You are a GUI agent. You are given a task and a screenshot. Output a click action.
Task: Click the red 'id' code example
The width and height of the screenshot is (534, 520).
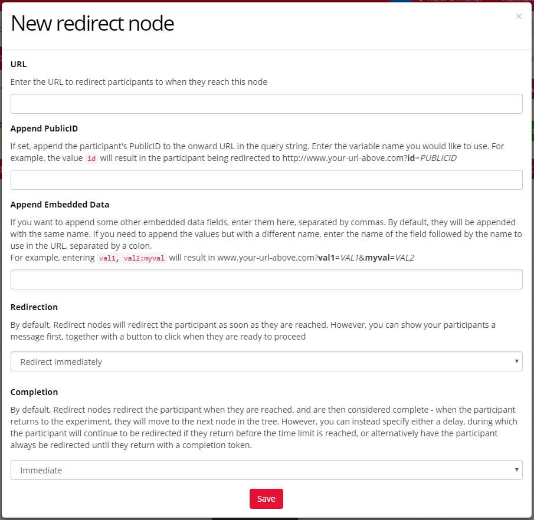pos(91,158)
